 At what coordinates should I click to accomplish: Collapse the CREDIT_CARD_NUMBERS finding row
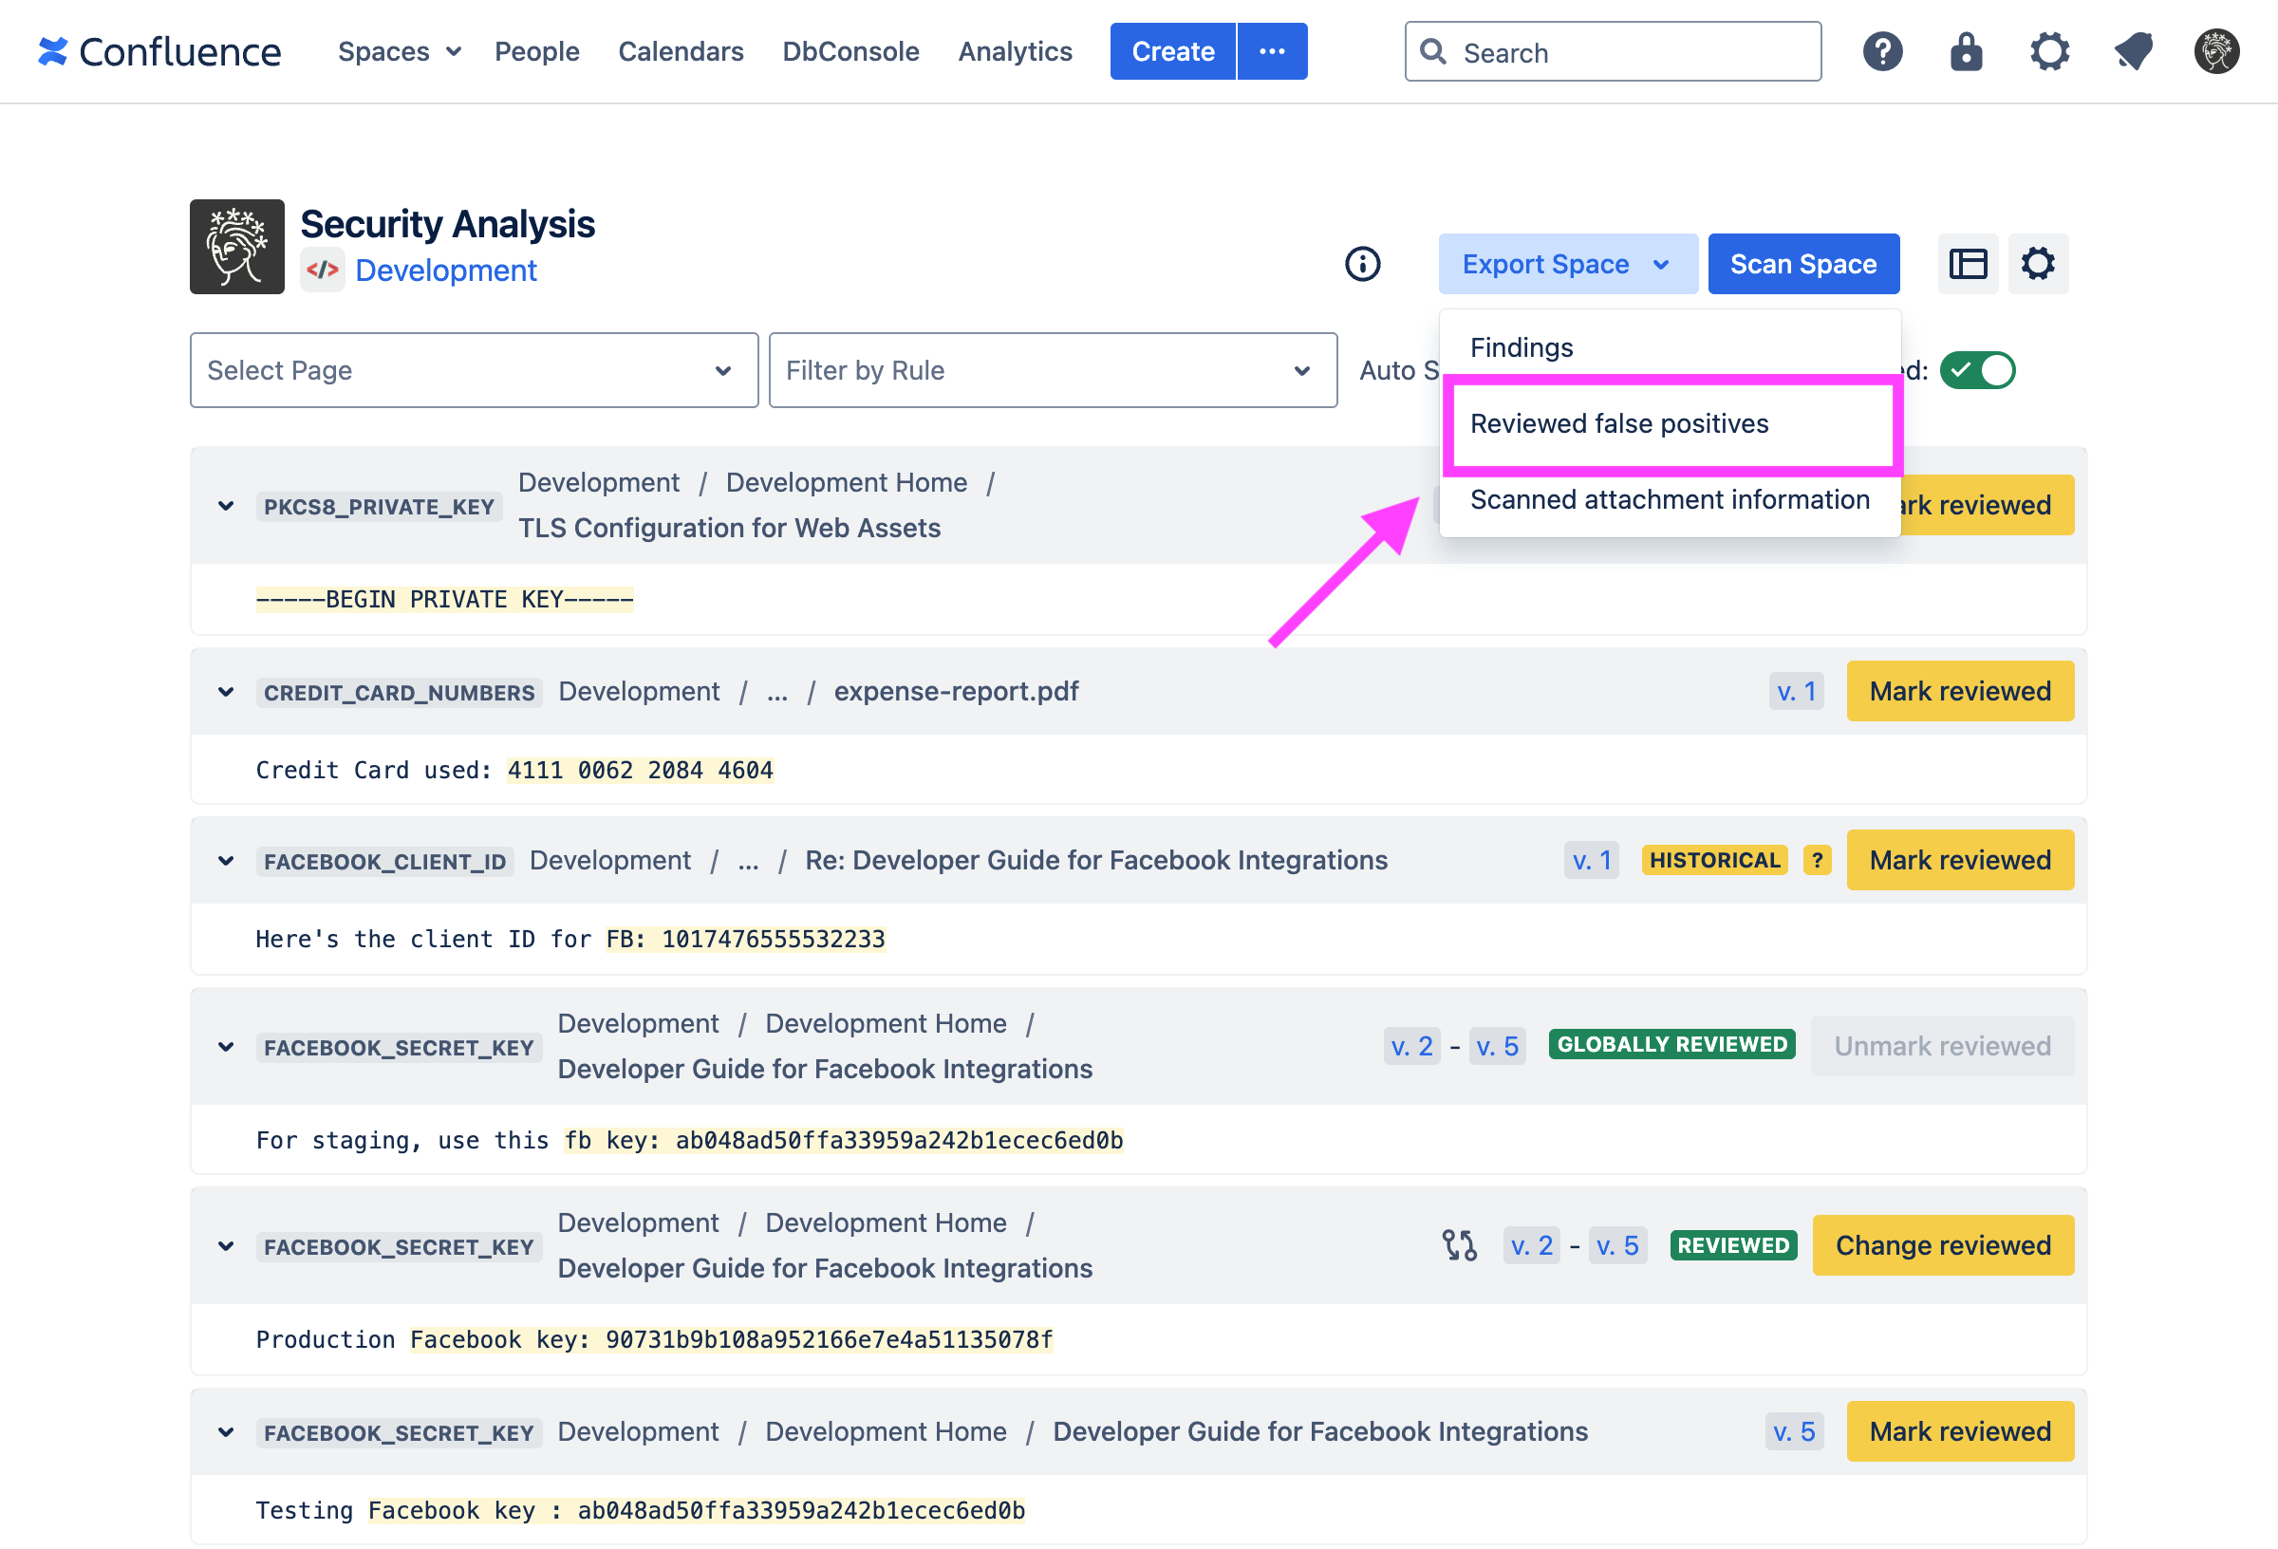(x=227, y=692)
